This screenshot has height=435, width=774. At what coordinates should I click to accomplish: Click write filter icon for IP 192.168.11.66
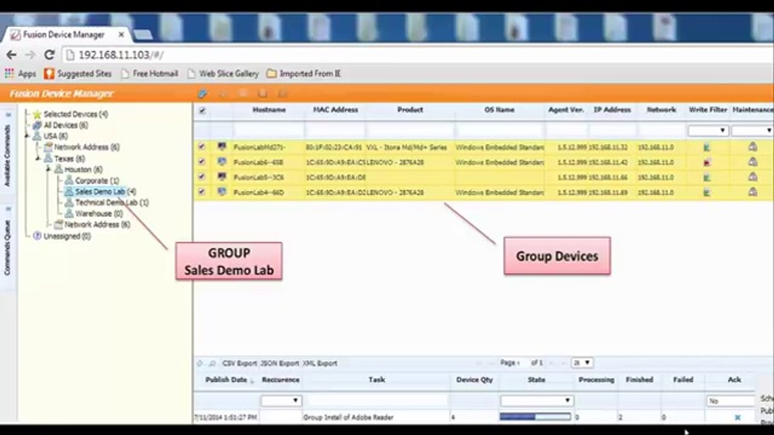[x=707, y=177]
